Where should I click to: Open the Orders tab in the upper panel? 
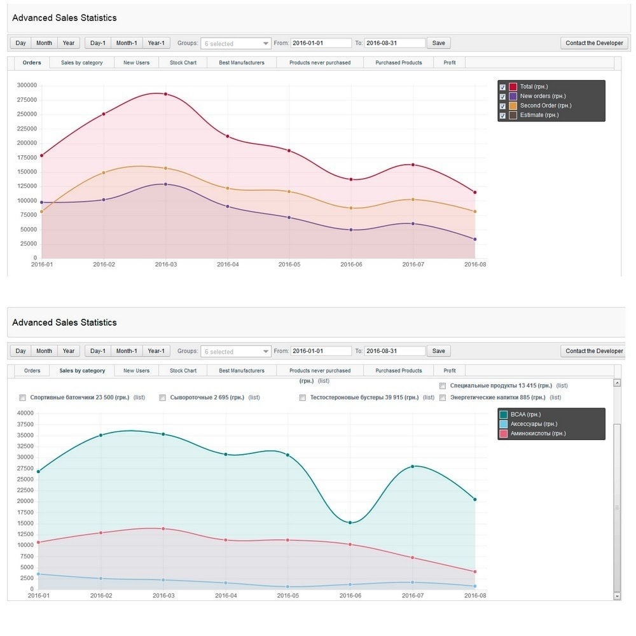[32, 62]
